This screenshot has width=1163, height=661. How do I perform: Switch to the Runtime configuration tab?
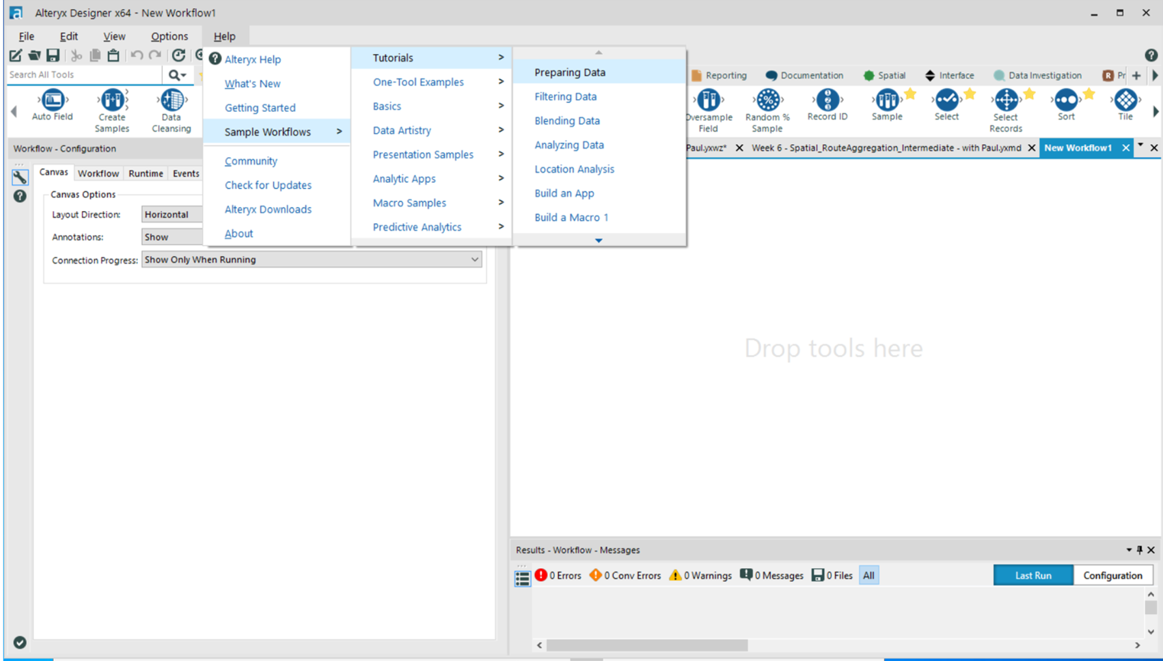[146, 173]
